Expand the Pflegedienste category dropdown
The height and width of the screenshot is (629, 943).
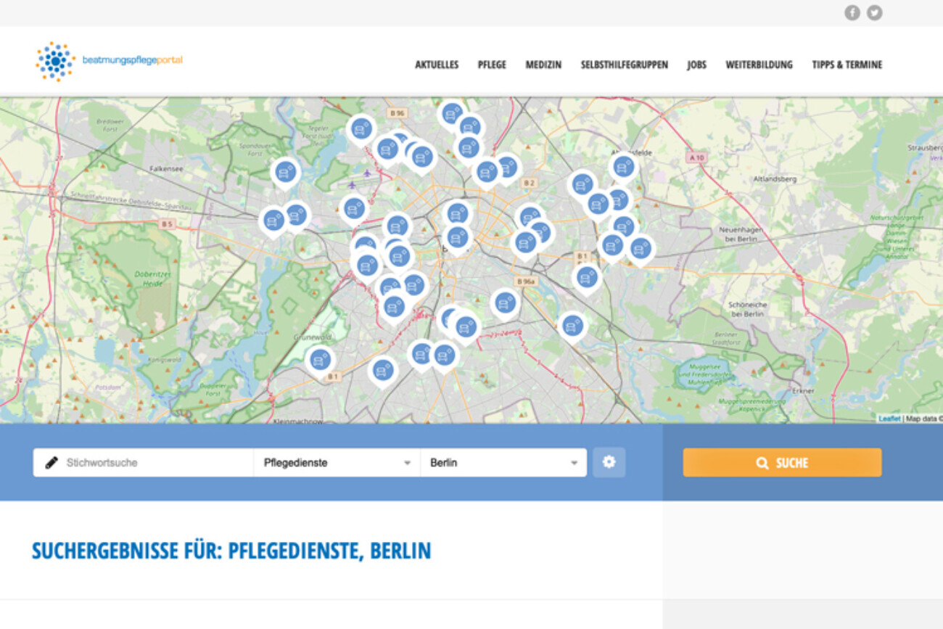337,463
